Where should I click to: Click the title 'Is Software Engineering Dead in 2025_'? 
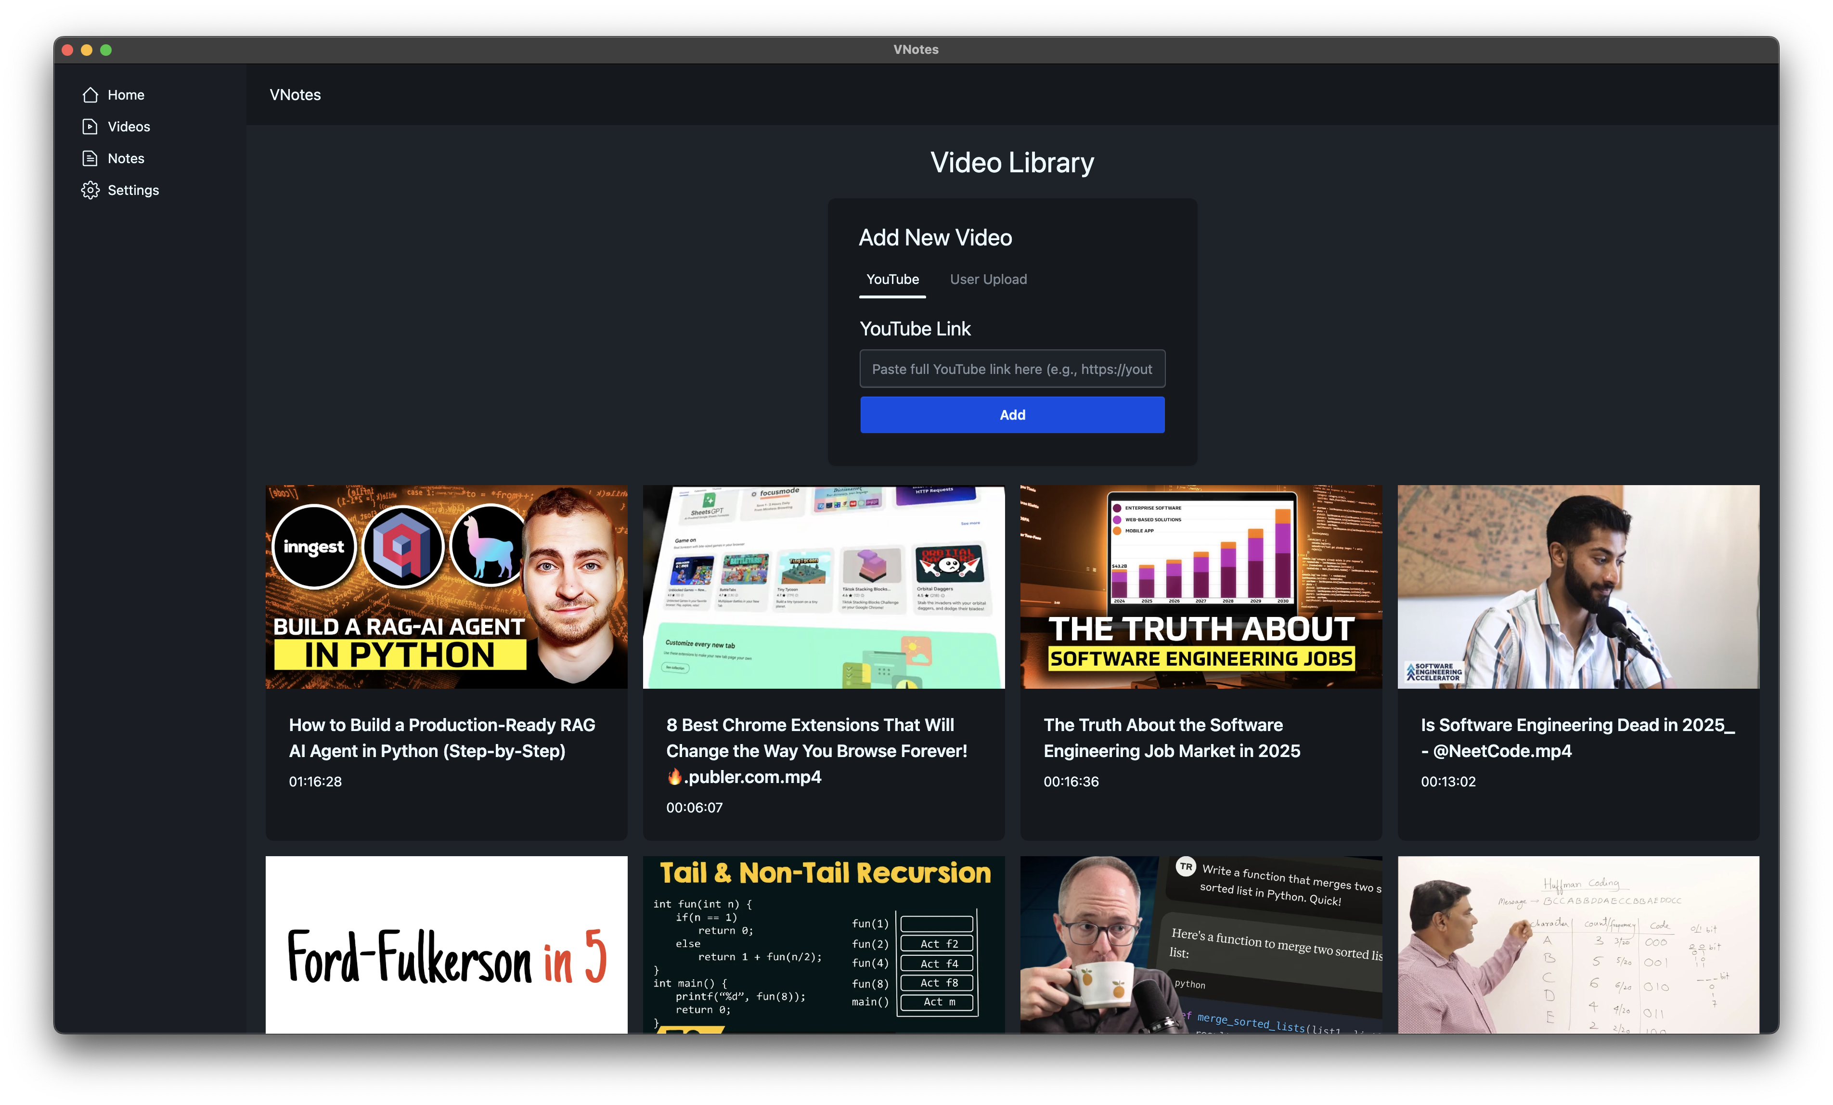coord(1577,725)
